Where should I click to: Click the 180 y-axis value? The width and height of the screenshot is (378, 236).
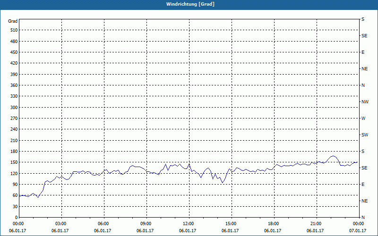tap(14, 151)
